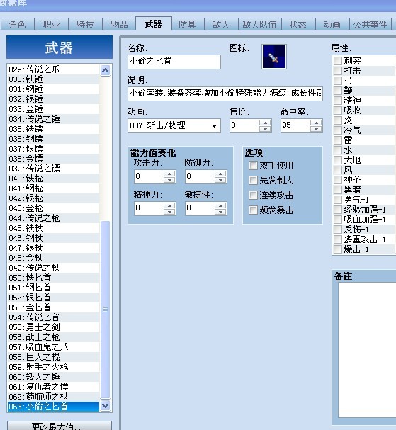Open the 特技 tab
The height and width of the screenshot is (430, 396).
pos(85,24)
